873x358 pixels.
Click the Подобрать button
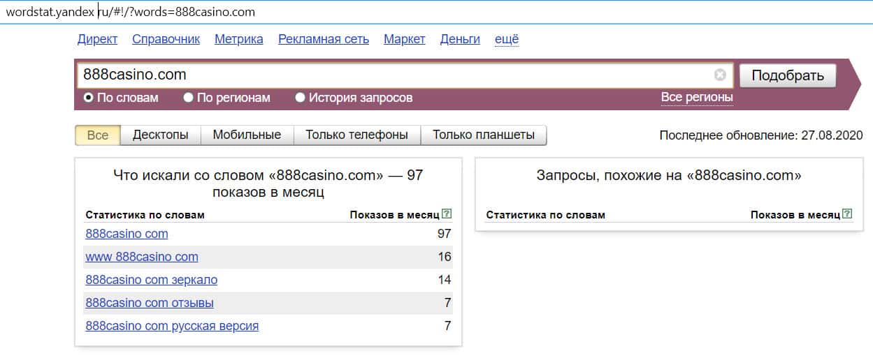click(788, 75)
